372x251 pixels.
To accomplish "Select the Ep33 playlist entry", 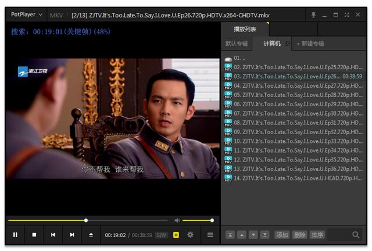I will click(x=293, y=141).
